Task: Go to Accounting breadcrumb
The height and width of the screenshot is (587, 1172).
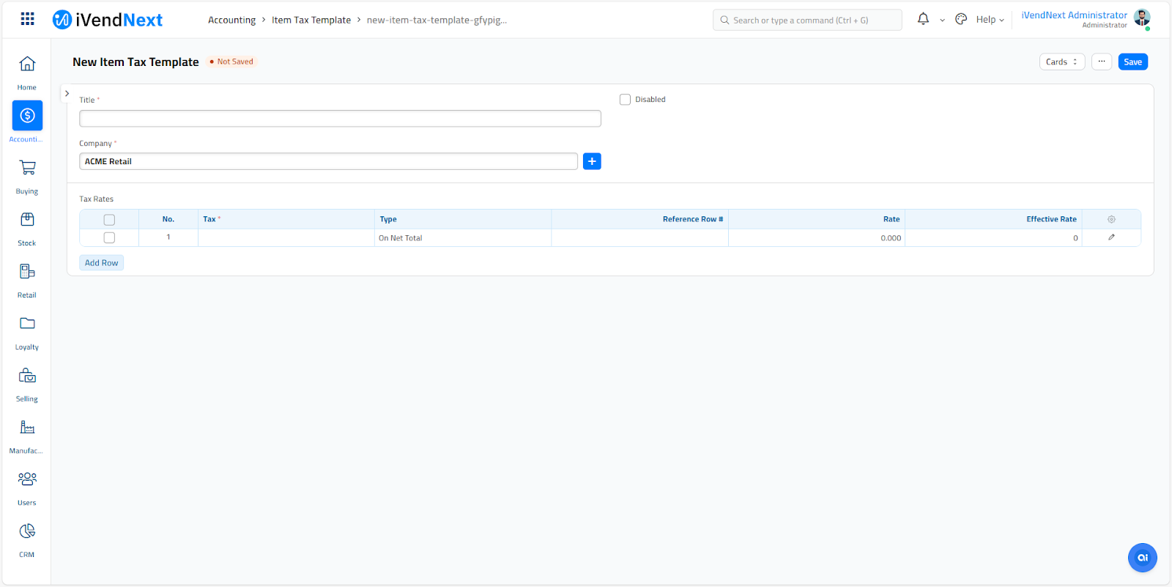Action: (x=231, y=21)
